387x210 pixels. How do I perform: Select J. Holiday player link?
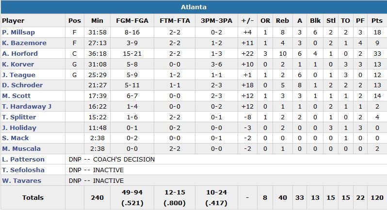click(x=19, y=128)
